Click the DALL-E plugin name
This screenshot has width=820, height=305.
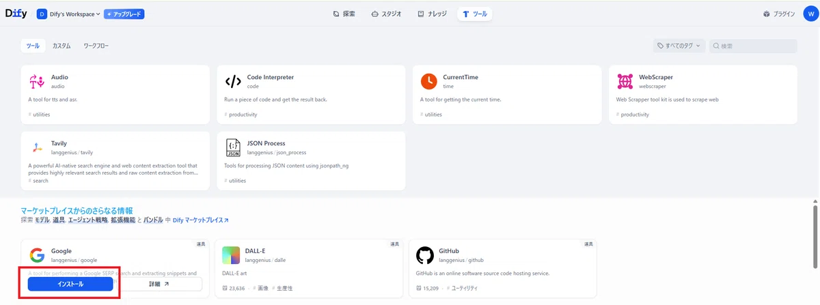[256, 251]
